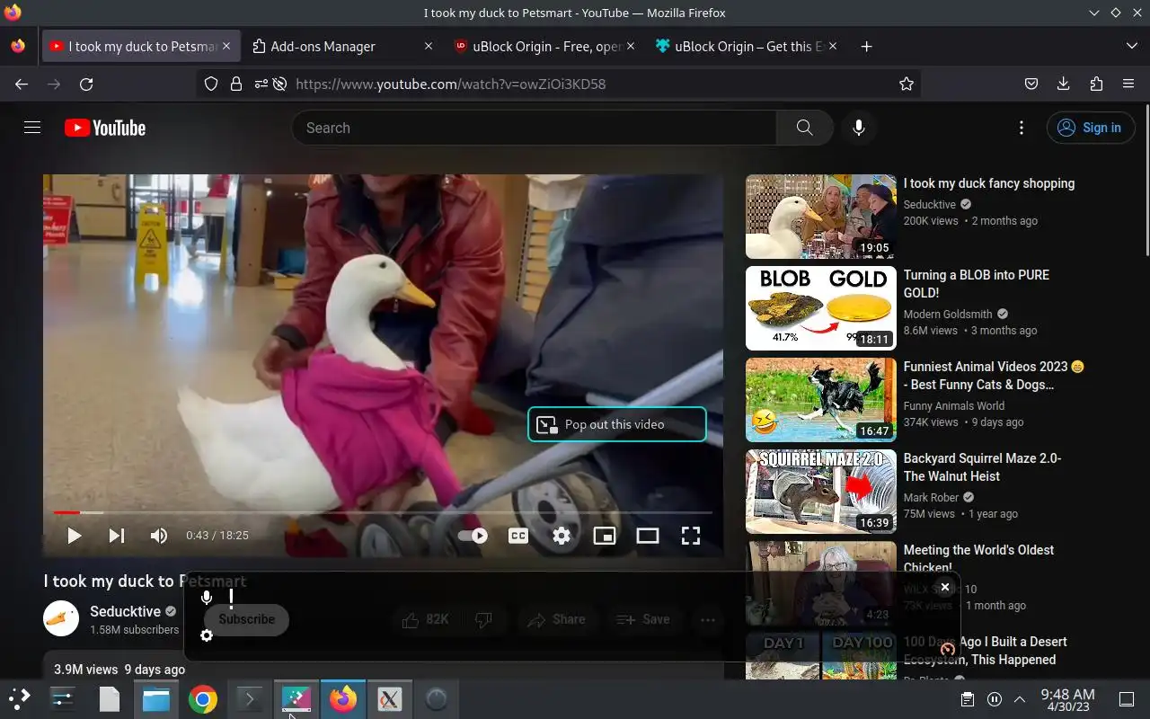
Task: Enable theater mode
Action: coord(648,536)
